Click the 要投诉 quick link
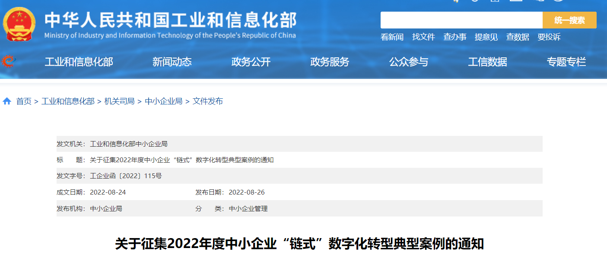Screen dimensions: 607x267 click(549, 37)
